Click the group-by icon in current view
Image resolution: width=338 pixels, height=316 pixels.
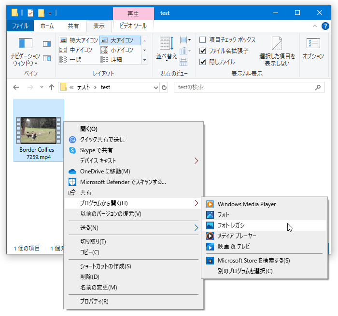(x=185, y=40)
